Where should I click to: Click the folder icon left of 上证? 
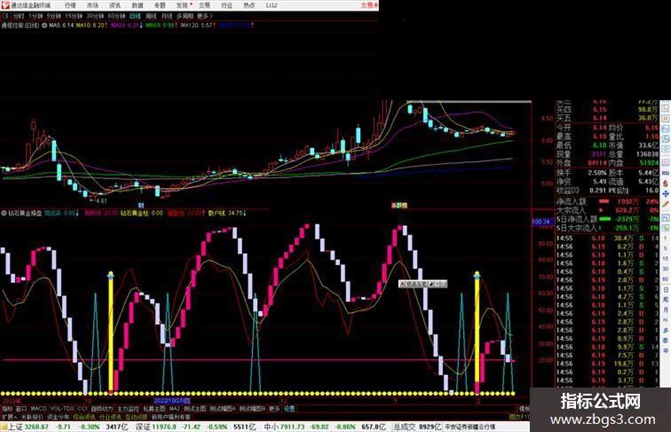click(x=4, y=427)
